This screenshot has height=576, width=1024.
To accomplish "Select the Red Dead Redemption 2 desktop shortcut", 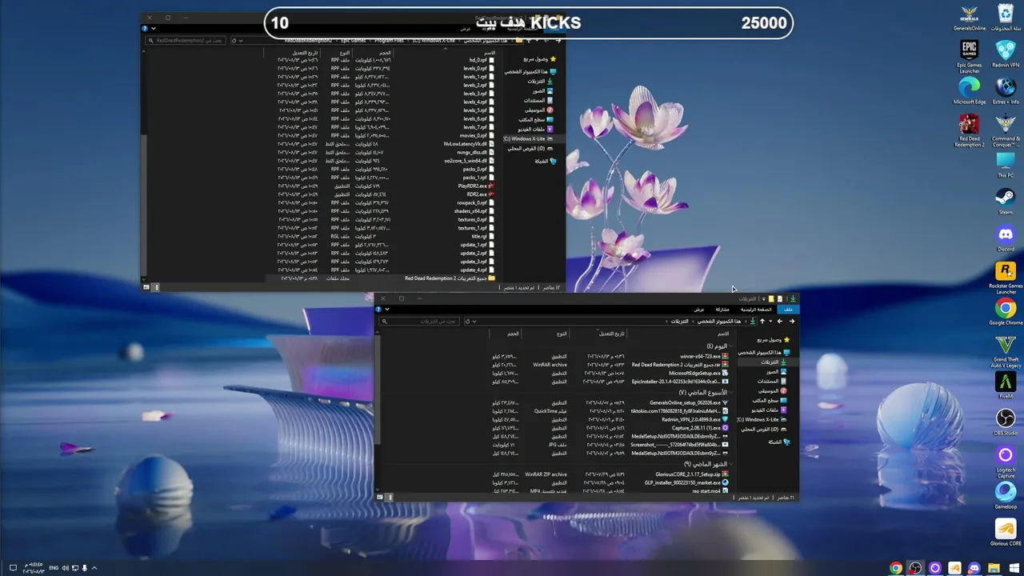I will tap(969, 130).
